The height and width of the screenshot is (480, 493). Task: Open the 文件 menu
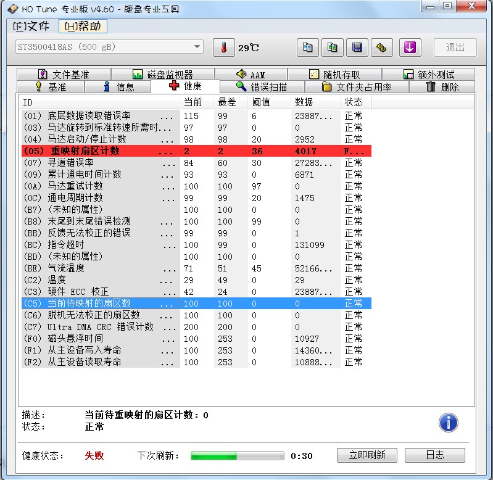[31, 26]
